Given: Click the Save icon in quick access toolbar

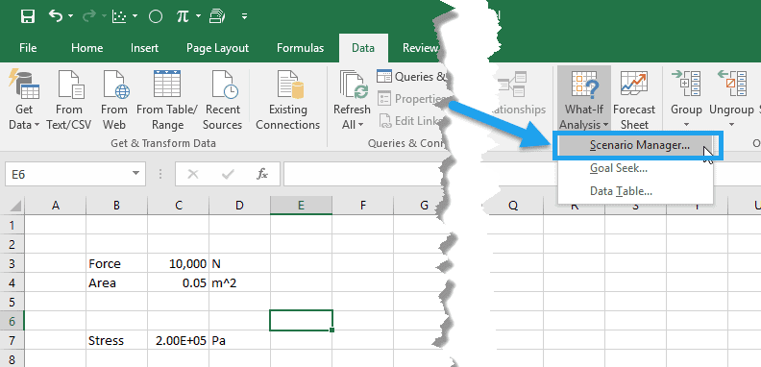Looking at the screenshot, I should click(28, 16).
